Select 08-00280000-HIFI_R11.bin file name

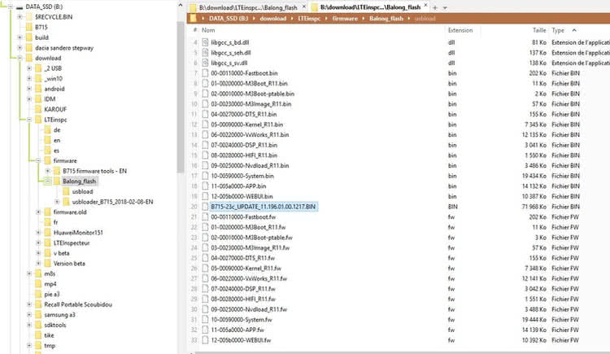click(x=244, y=155)
